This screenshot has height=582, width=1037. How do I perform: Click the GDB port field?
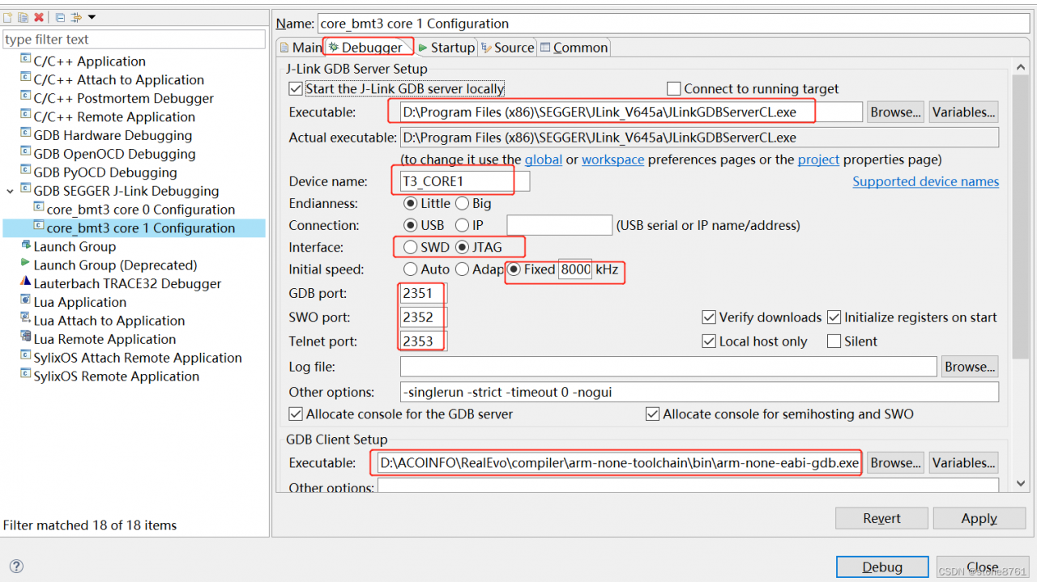423,293
